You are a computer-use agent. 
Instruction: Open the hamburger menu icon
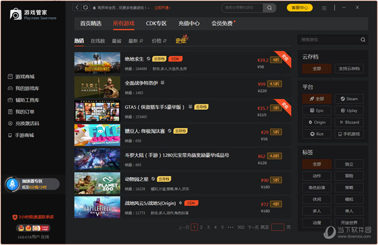tap(324, 8)
